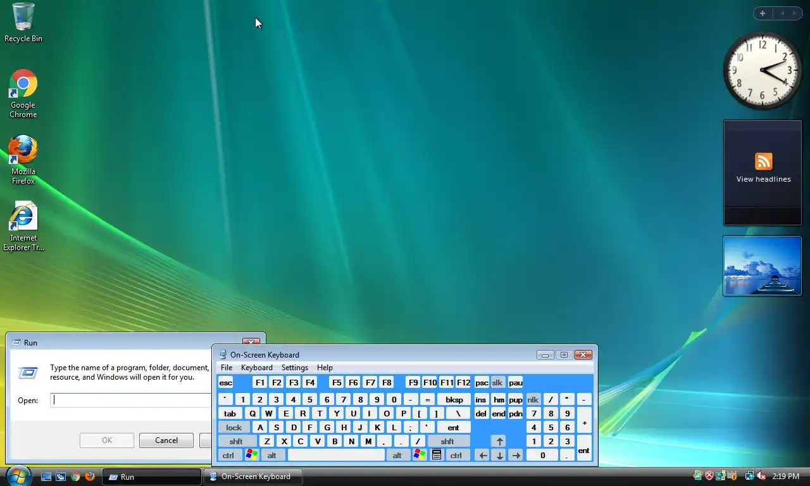Toggle the right alt key
The image size is (810, 486).
tap(397, 455)
